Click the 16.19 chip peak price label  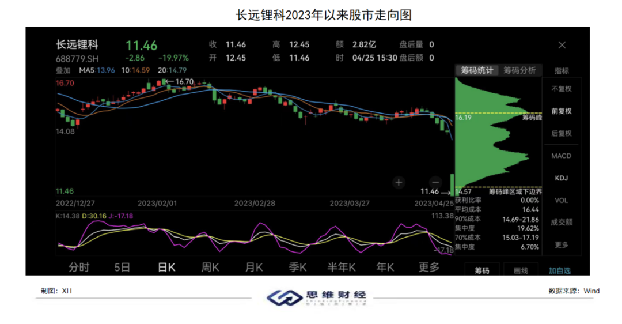[x=463, y=118]
